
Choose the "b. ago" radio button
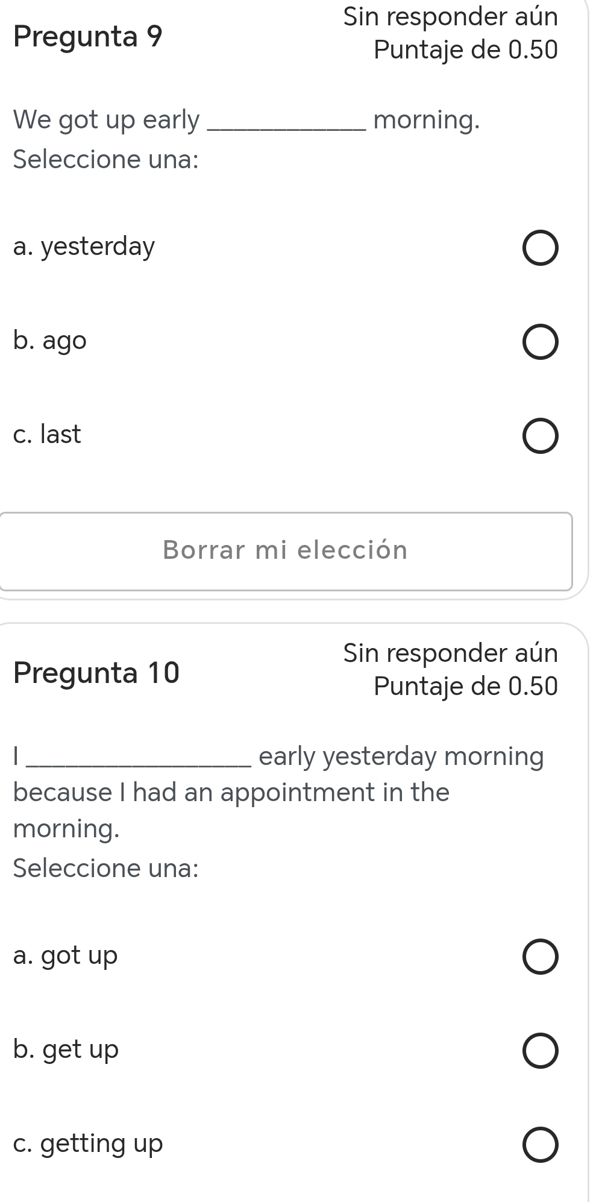(540, 342)
